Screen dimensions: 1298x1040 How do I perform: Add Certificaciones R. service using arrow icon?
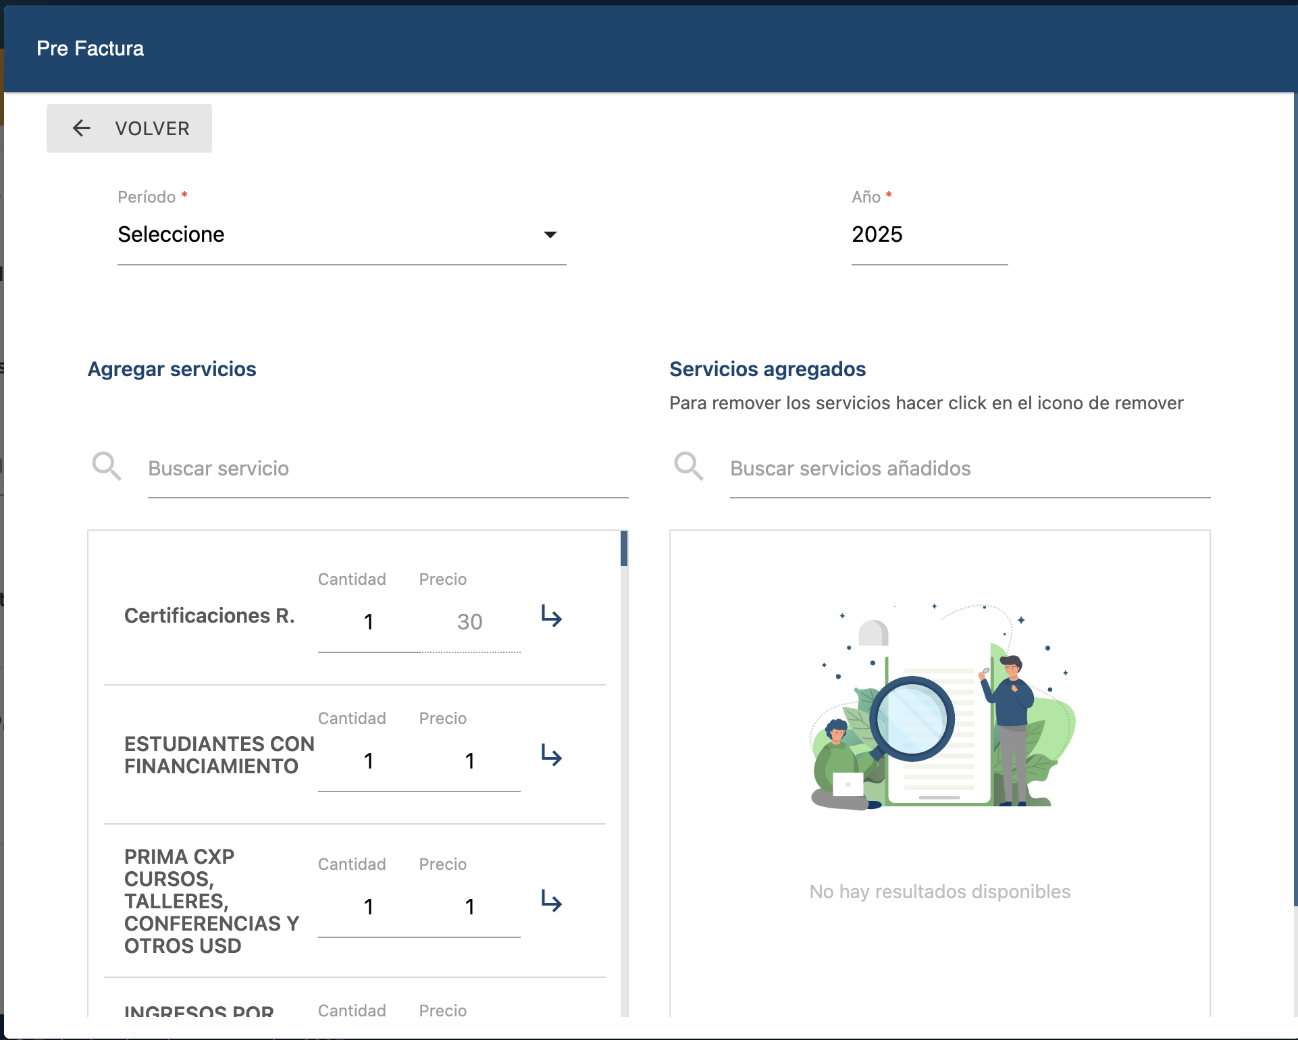(552, 617)
